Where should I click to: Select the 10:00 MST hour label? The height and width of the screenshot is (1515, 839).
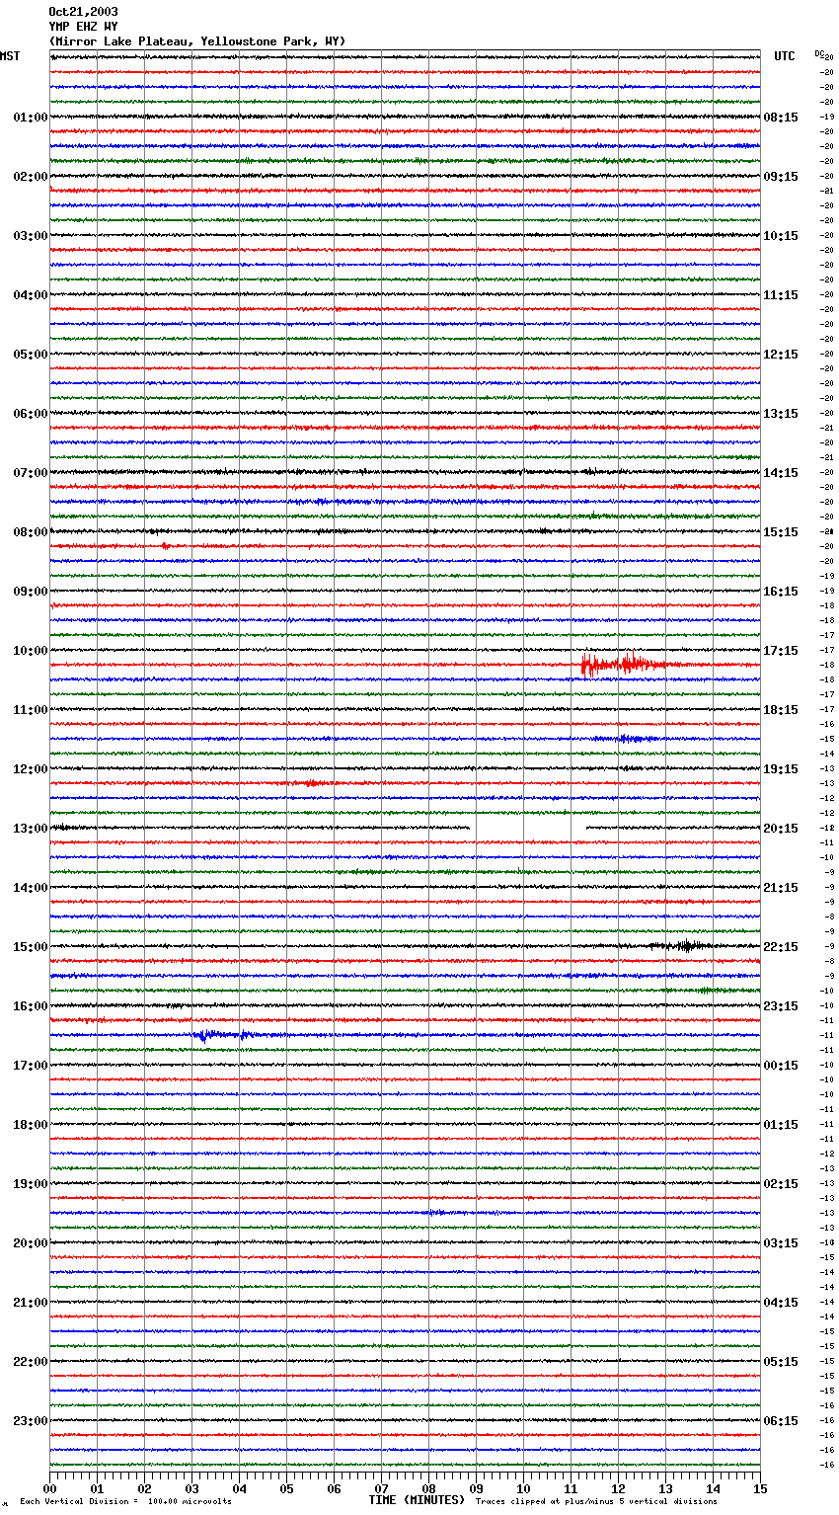(x=31, y=651)
